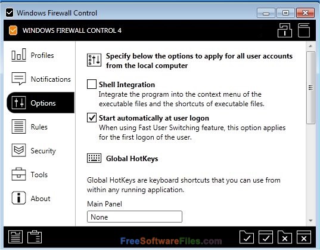Select the Options tab
Screen dimensions: 320x250
point(41,103)
